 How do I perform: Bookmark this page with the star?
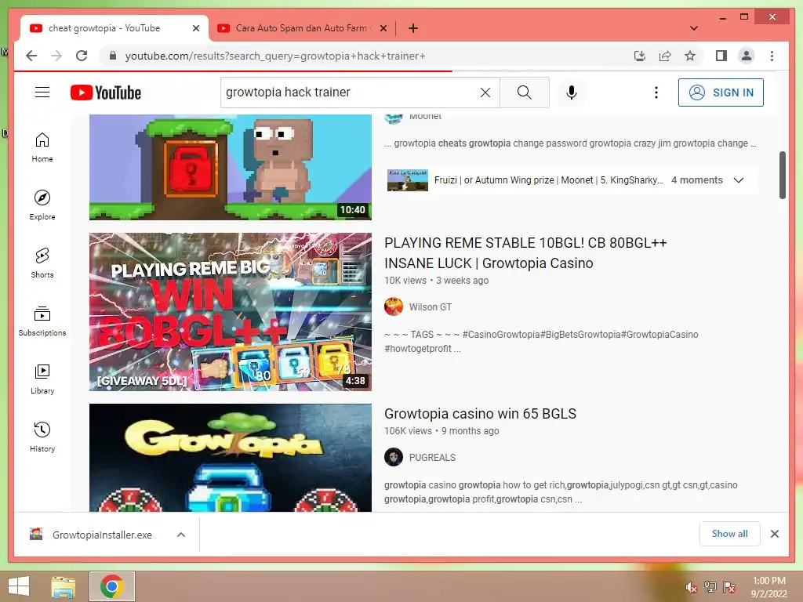tap(690, 56)
